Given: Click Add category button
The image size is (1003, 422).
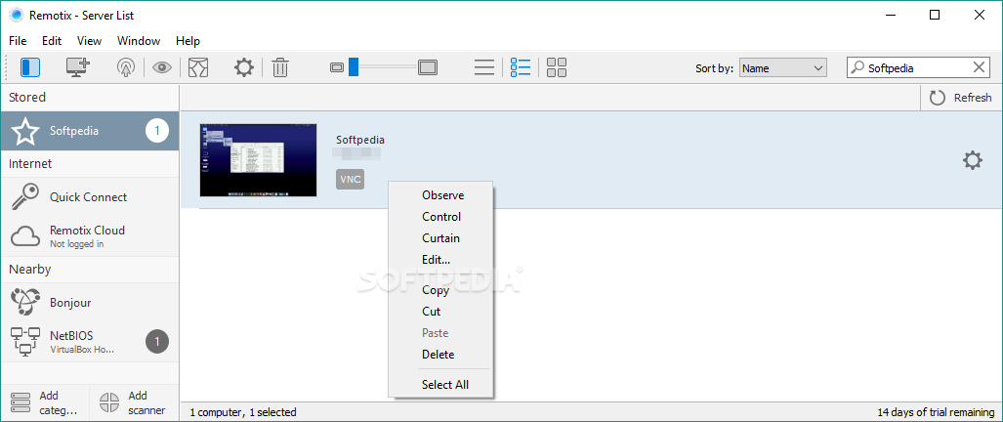Looking at the screenshot, I should pyautogui.click(x=45, y=402).
